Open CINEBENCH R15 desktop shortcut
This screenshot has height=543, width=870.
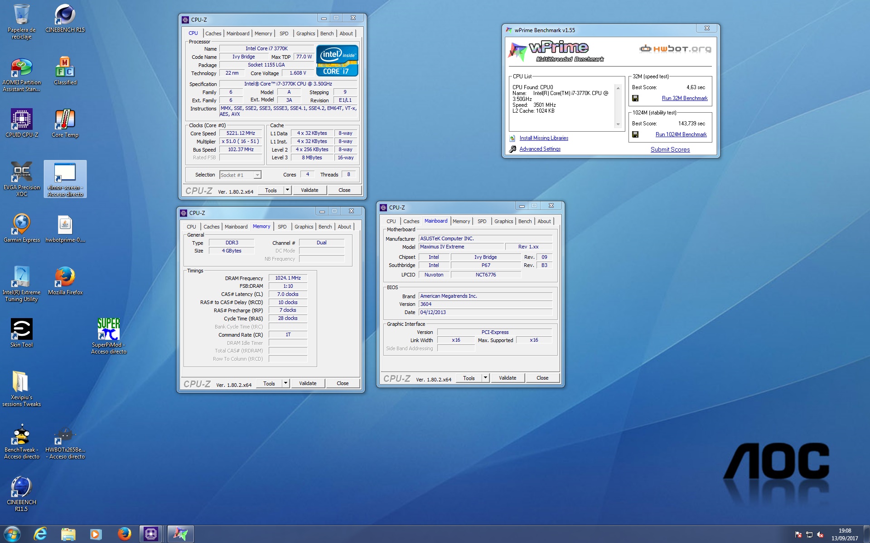click(65, 19)
